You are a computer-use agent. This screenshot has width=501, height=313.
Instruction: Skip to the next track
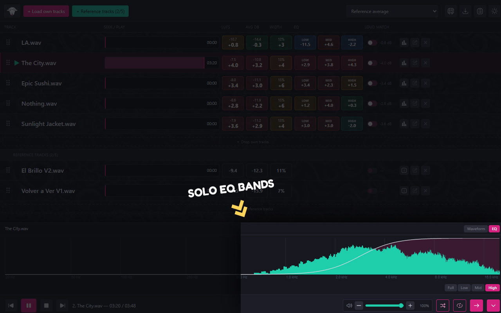tap(62, 306)
